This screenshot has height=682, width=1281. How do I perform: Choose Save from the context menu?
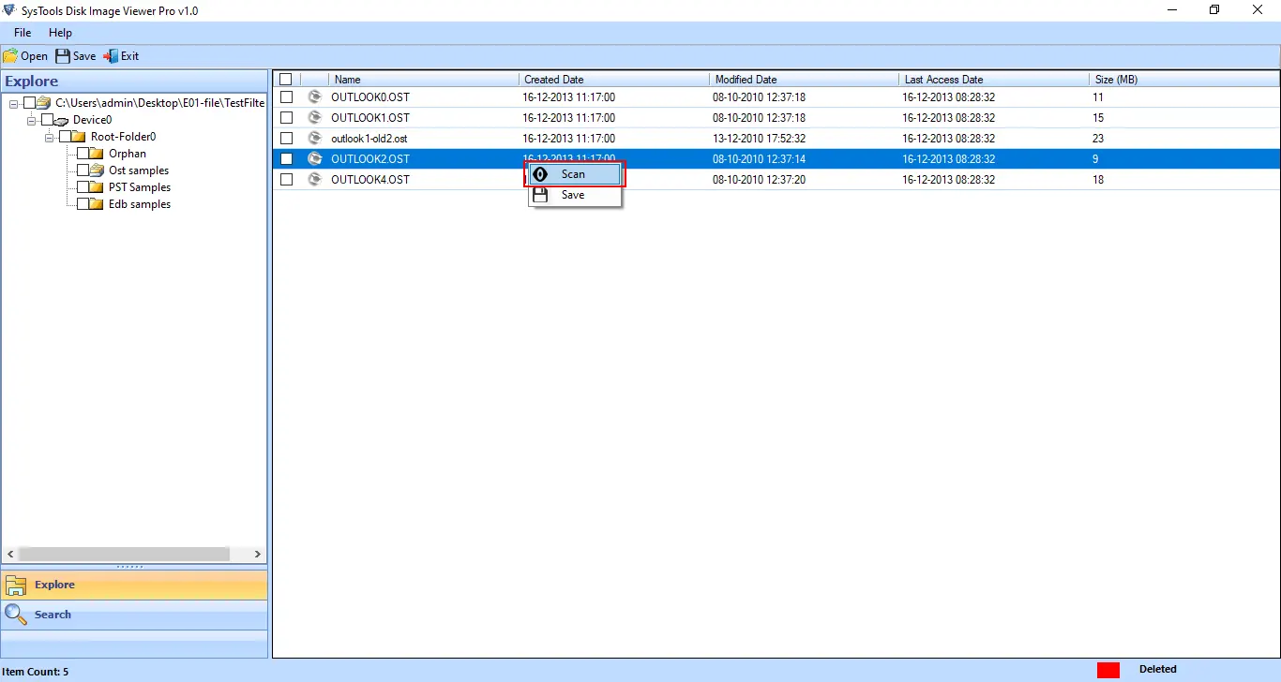[x=574, y=195]
